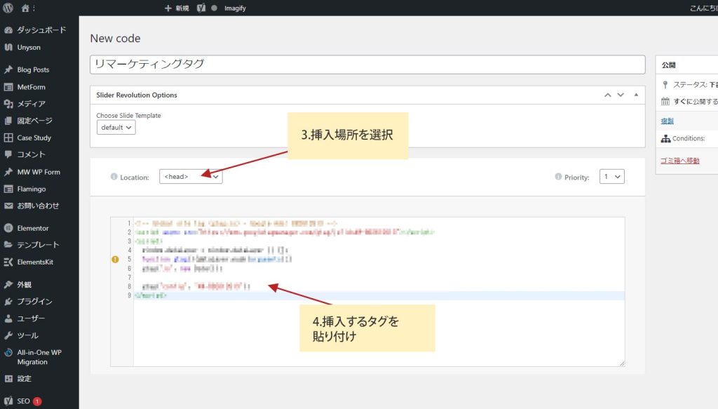Click the ユーザー person icon
Image resolution: width=718 pixels, height=409 pixels.
click(x=8, y=319)
